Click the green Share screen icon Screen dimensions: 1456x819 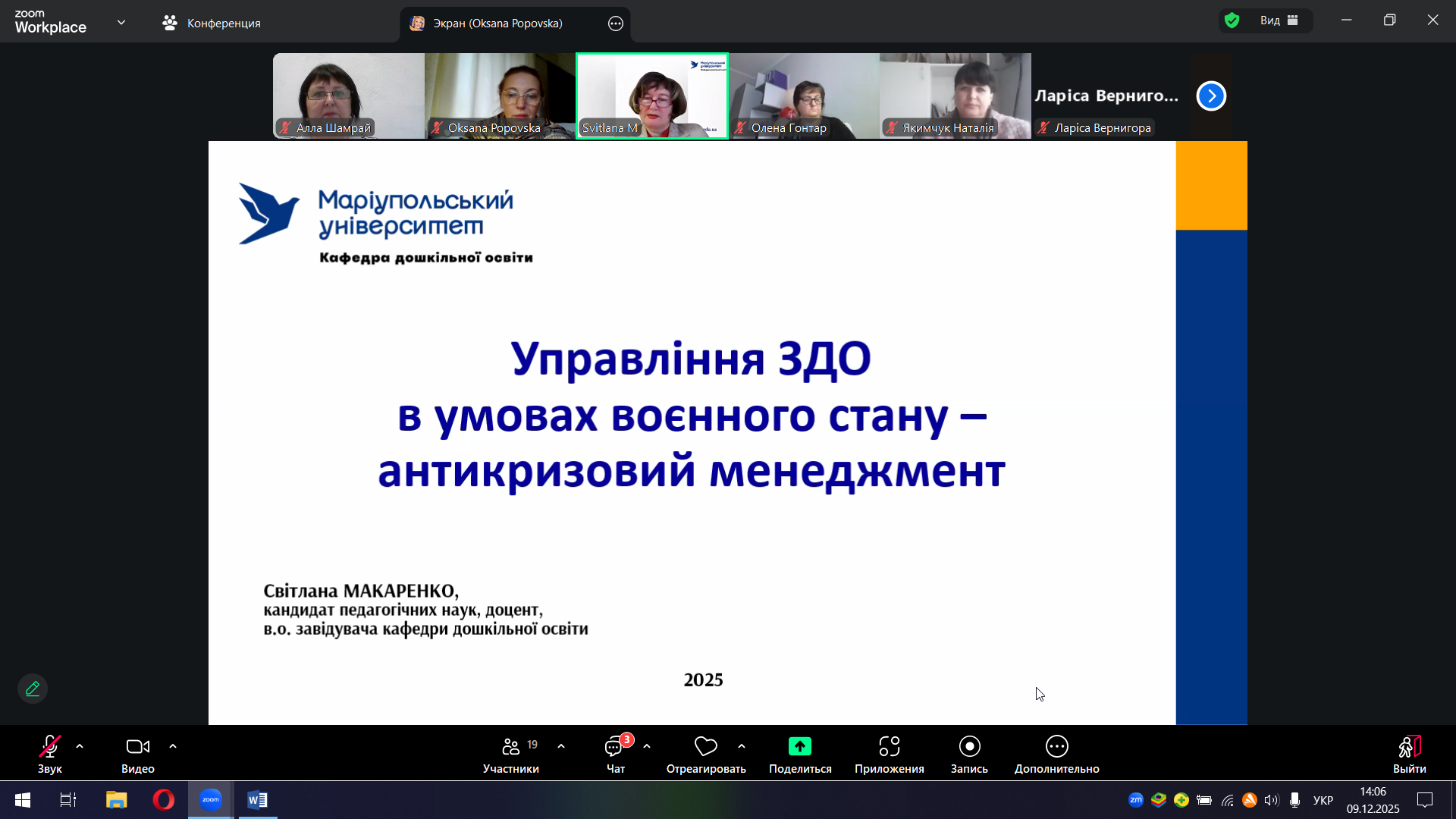click(x=799, y=747)
